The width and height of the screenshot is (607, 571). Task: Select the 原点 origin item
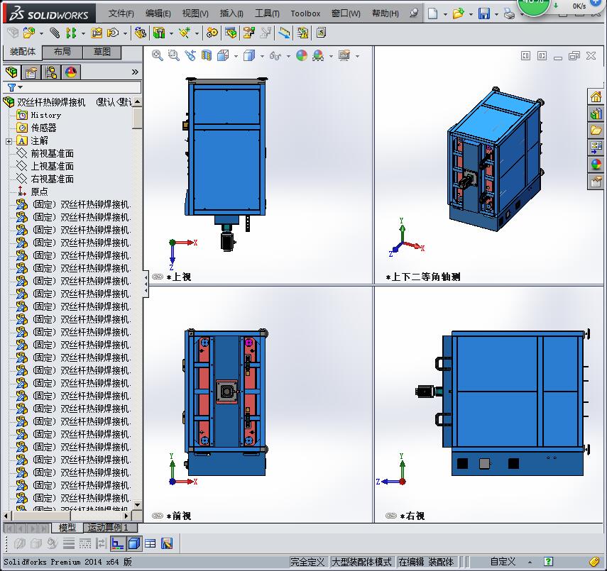tap(40, 192)
